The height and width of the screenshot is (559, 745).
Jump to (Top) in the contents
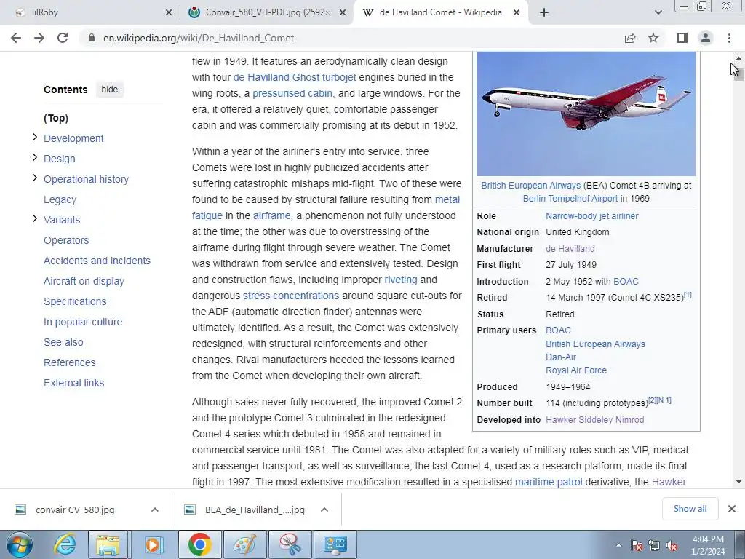tap(56, 118)
